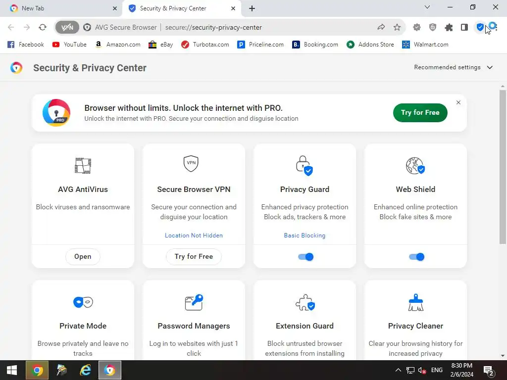Screen dimensions: 507x380
Task: Open Security & Privacy Center shield icon in toolbar
Action: [480, 28]
